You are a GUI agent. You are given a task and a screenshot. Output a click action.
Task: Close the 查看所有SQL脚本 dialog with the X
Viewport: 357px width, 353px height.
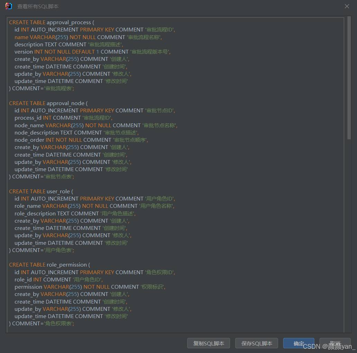coord(347,6)
